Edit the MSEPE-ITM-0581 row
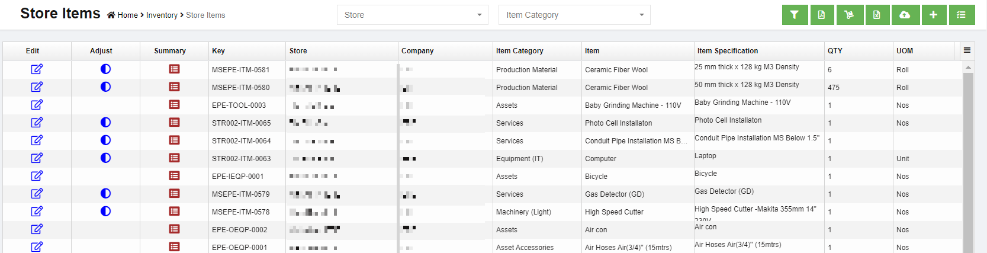 click(x=37, y=69)
